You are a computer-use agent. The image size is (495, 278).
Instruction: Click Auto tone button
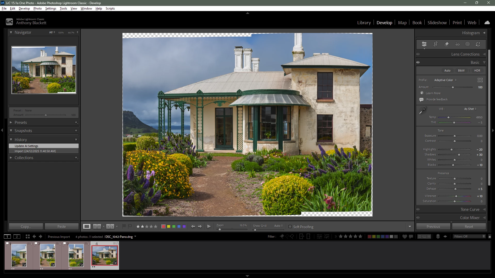click(447, 71)
